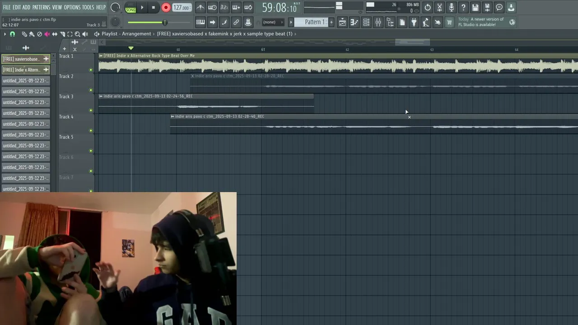Open the metronome toggle icon
This screenshot has width=578, height=325.
[x=200, y=8]
